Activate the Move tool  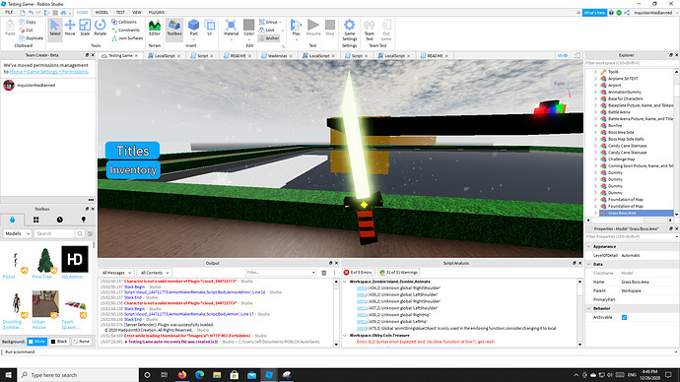click(x=70, y=29)
